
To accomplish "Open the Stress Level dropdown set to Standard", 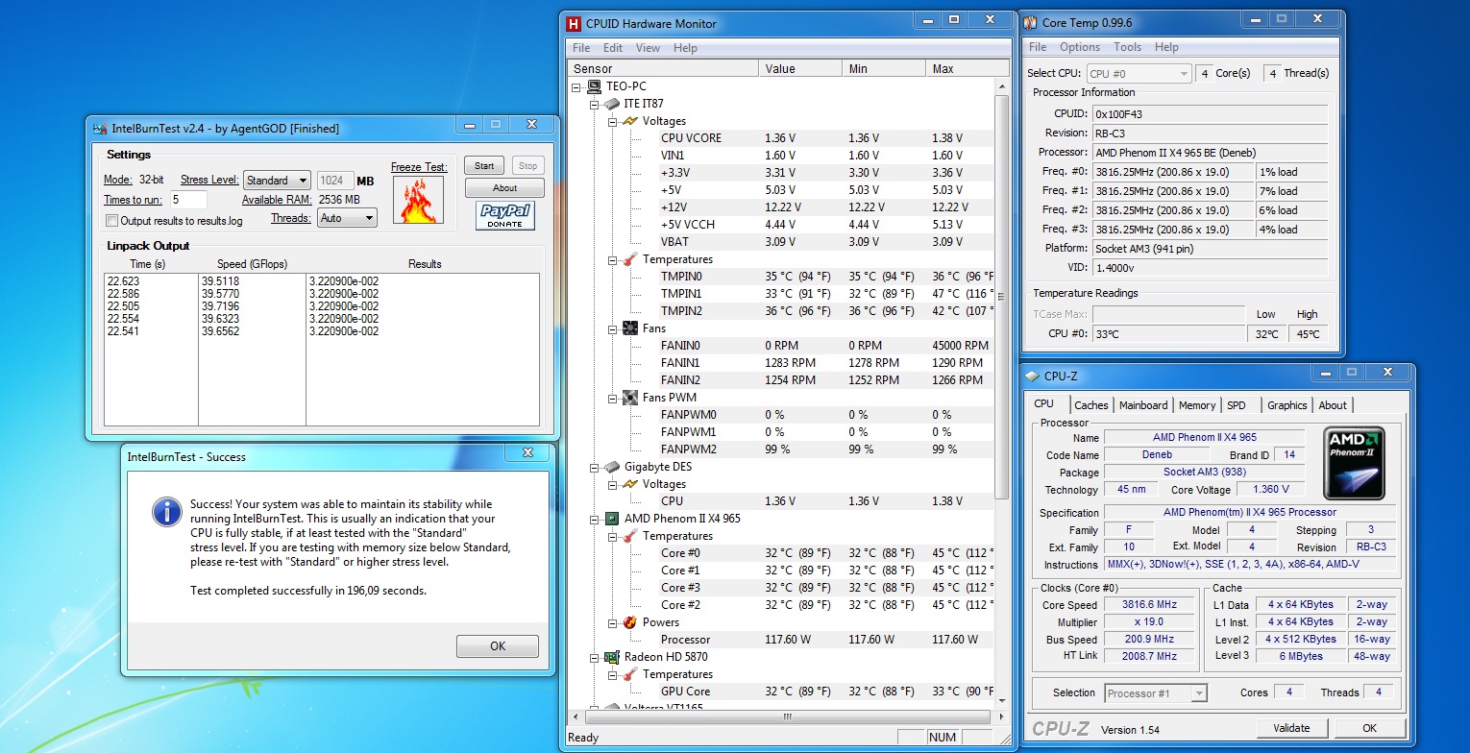I will (277, 180).
